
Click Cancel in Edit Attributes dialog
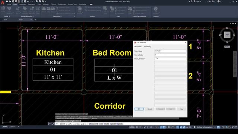[x=149, y=109]
